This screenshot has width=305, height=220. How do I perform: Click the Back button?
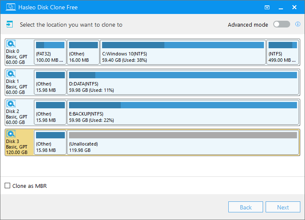pyautogui.click(x=245, y=207)
